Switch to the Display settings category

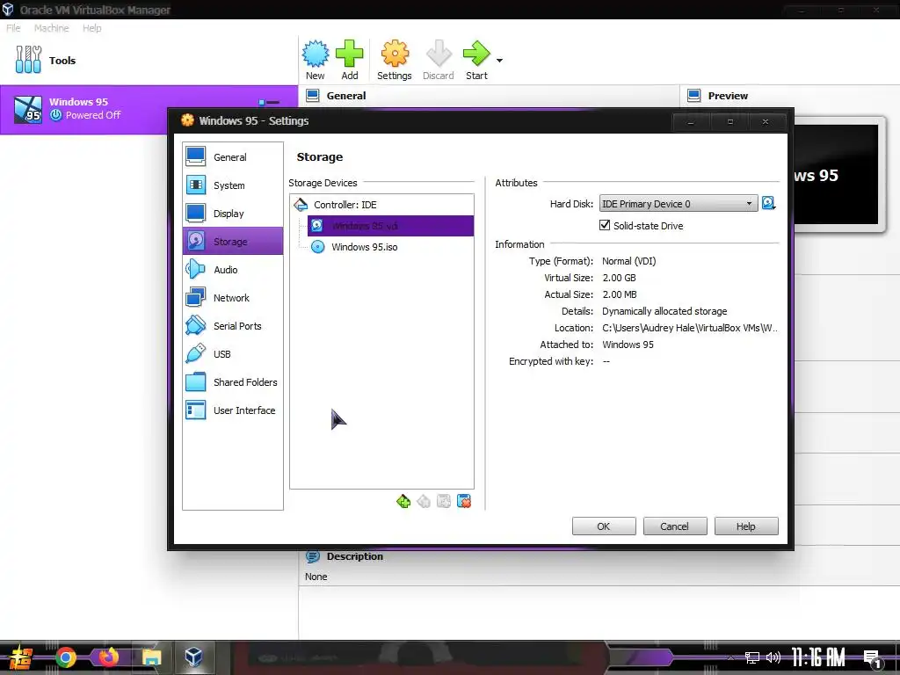pyautogui.click(x=232, y=214)
